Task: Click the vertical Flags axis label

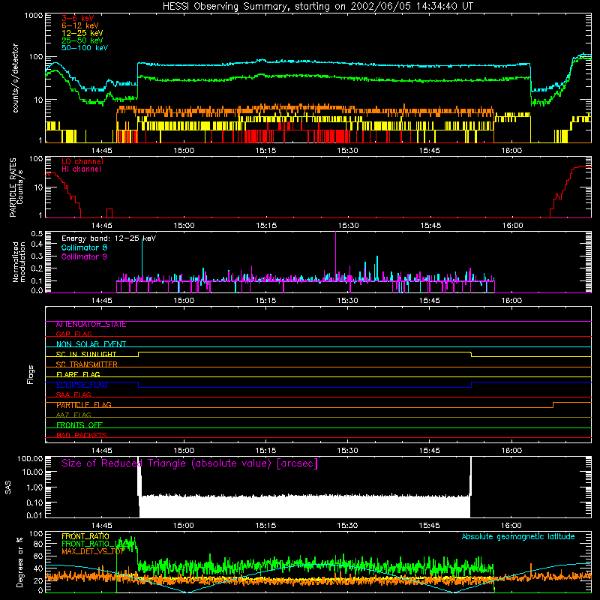Action: tap(31, 374)
